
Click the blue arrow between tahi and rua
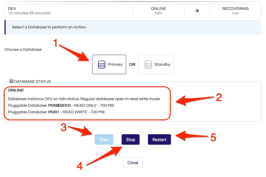(197, 10)
